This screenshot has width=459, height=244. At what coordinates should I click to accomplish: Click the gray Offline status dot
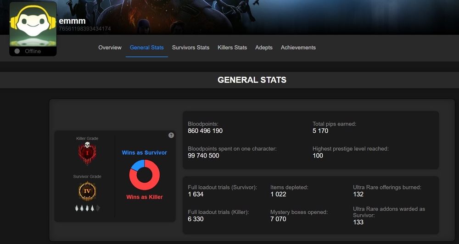17,51
